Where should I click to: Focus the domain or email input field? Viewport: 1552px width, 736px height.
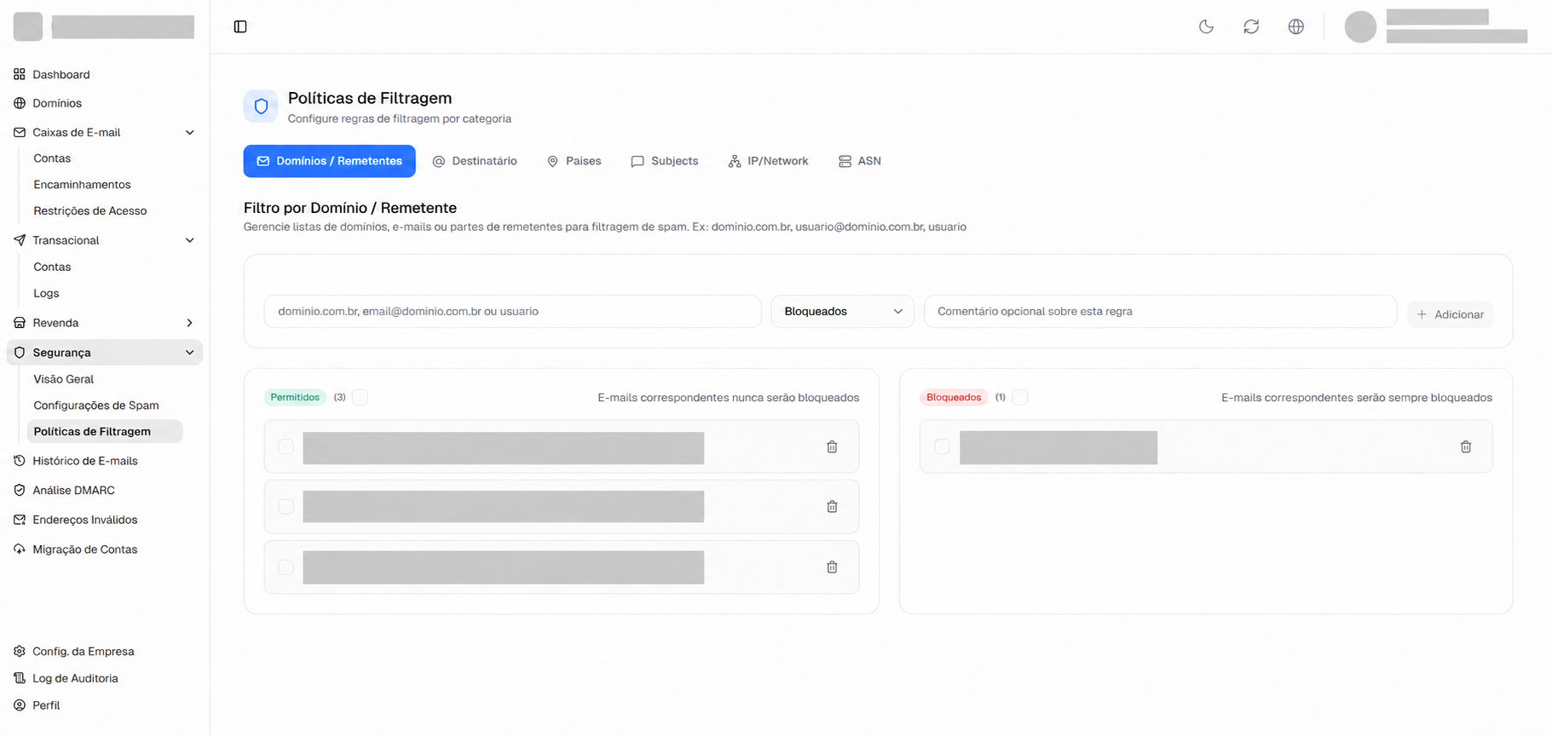pos(513,312)
